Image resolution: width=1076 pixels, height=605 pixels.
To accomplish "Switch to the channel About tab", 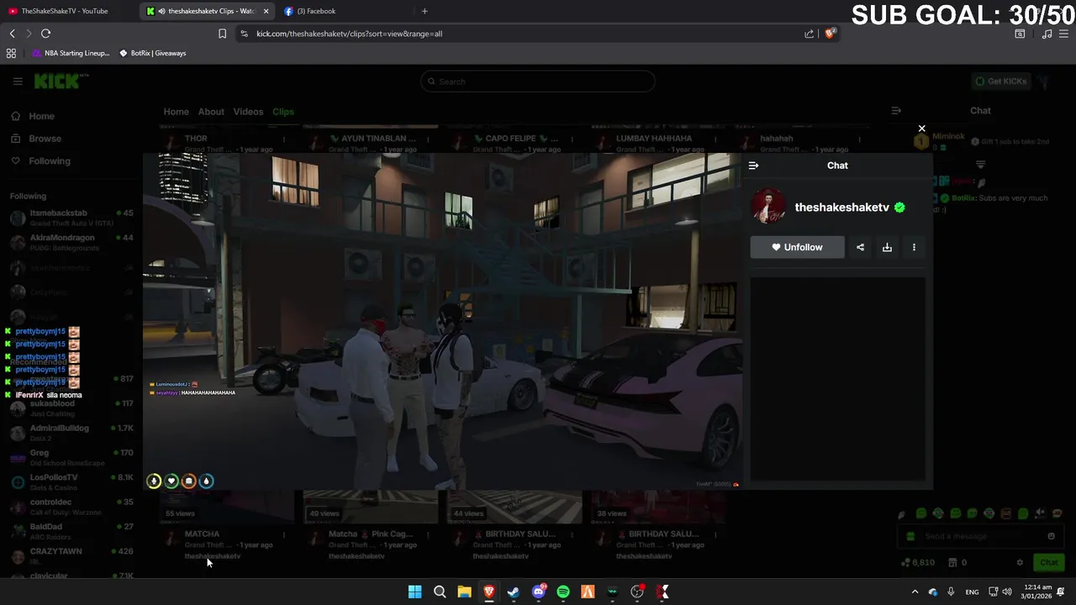I will click(x=211, y=112).
